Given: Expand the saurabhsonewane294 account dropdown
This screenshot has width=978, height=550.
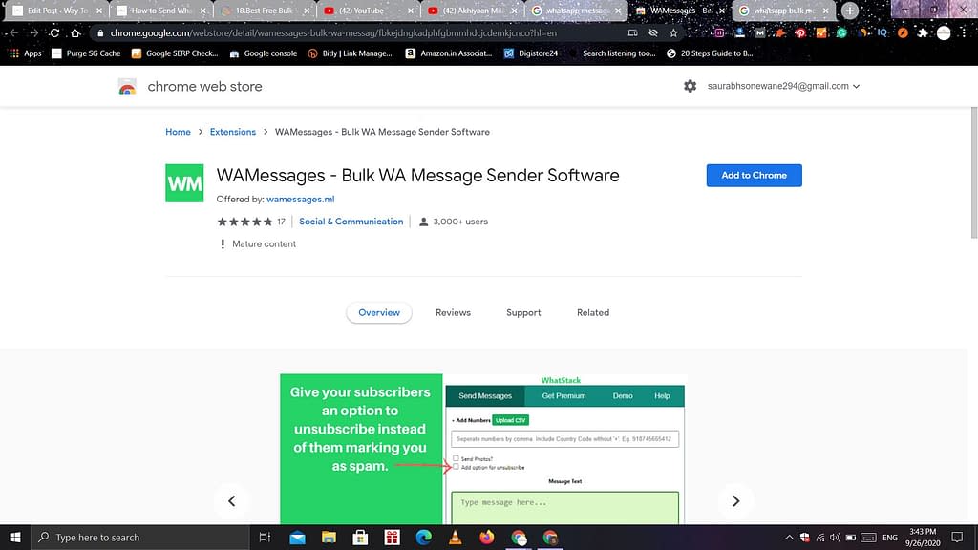Looking at the screenshot, I should click(x=783, y=86).
